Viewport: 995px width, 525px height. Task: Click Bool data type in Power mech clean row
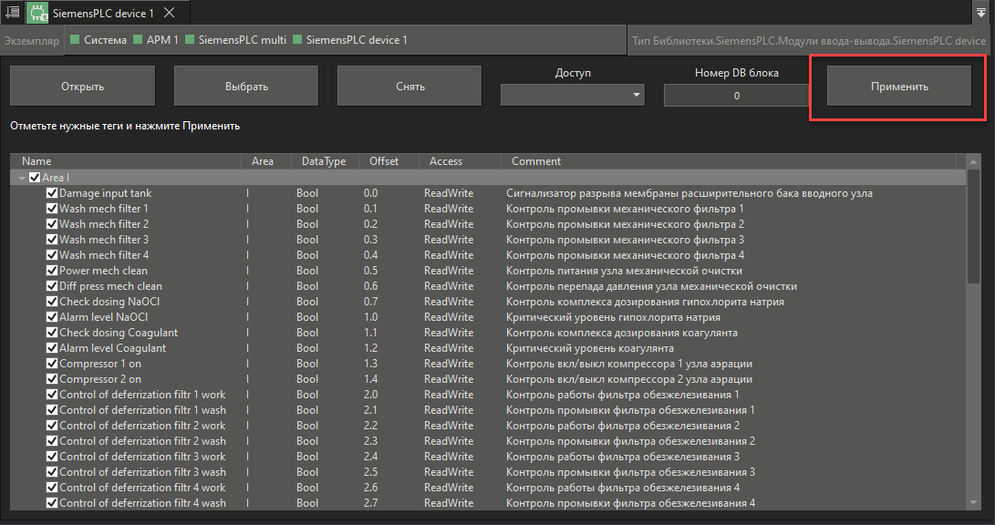point(307,271)
